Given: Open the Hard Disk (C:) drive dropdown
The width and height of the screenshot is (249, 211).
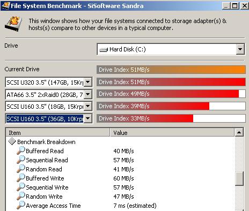Looking at the screenshot, I should pyautogui.click(x=240, y=49).
